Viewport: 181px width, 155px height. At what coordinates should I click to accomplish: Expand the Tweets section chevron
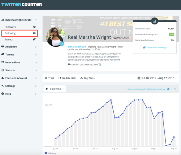pyautogui.click(x=36, y=55)
